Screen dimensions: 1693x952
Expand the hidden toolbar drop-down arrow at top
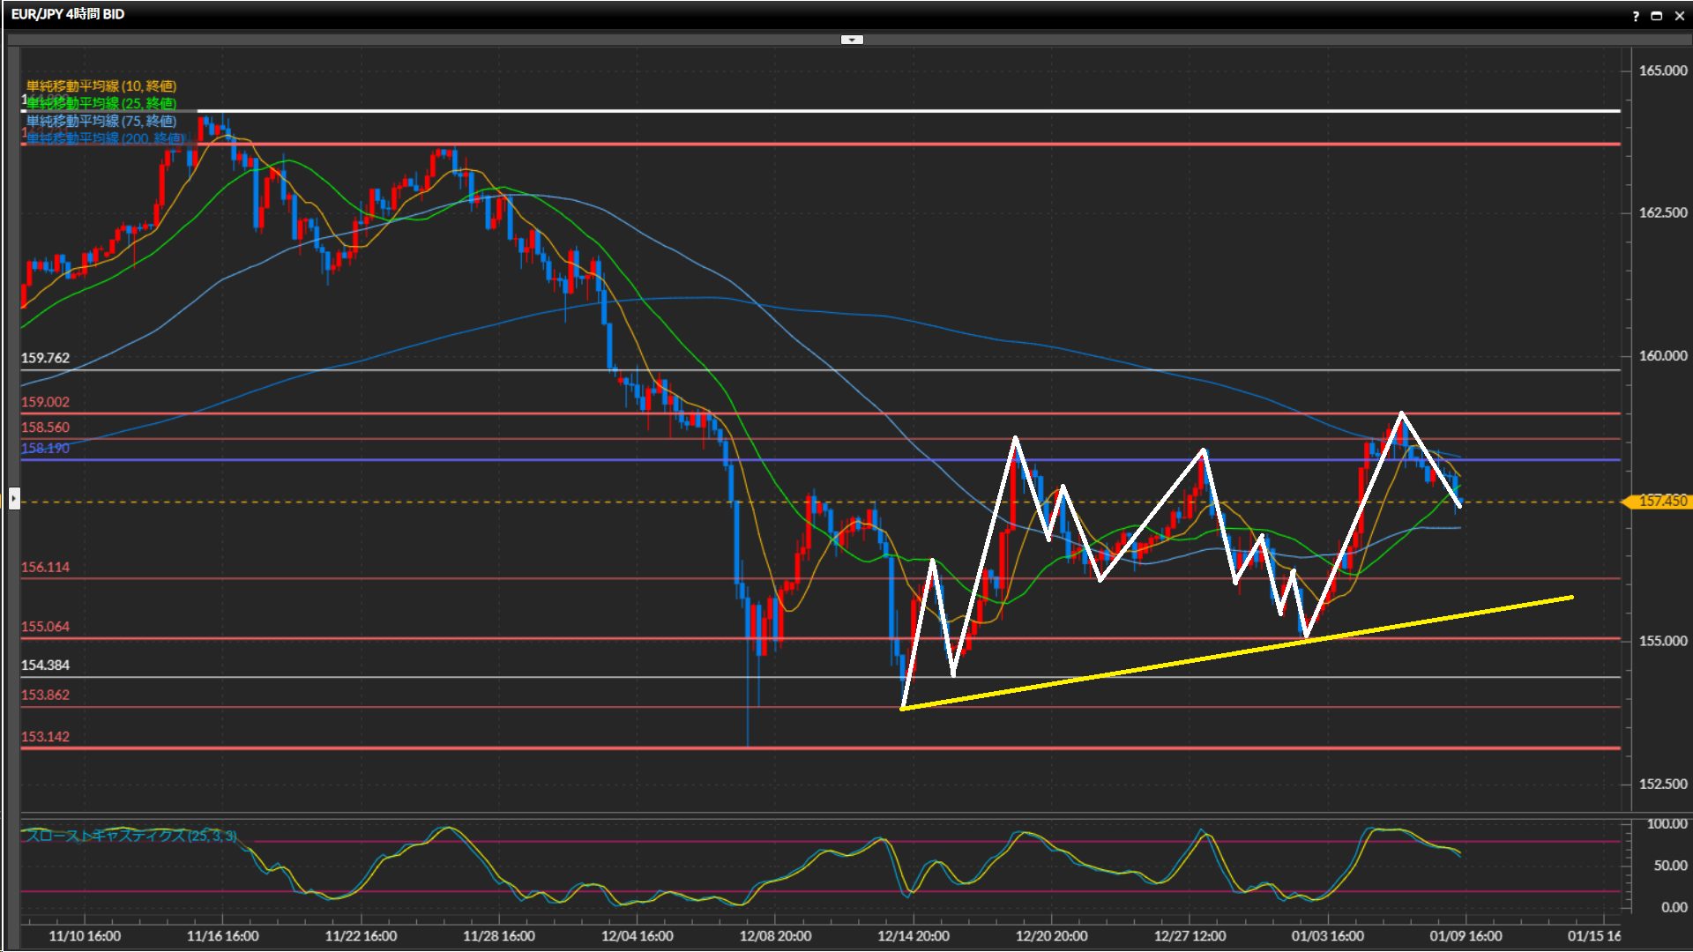pos(852,40)
